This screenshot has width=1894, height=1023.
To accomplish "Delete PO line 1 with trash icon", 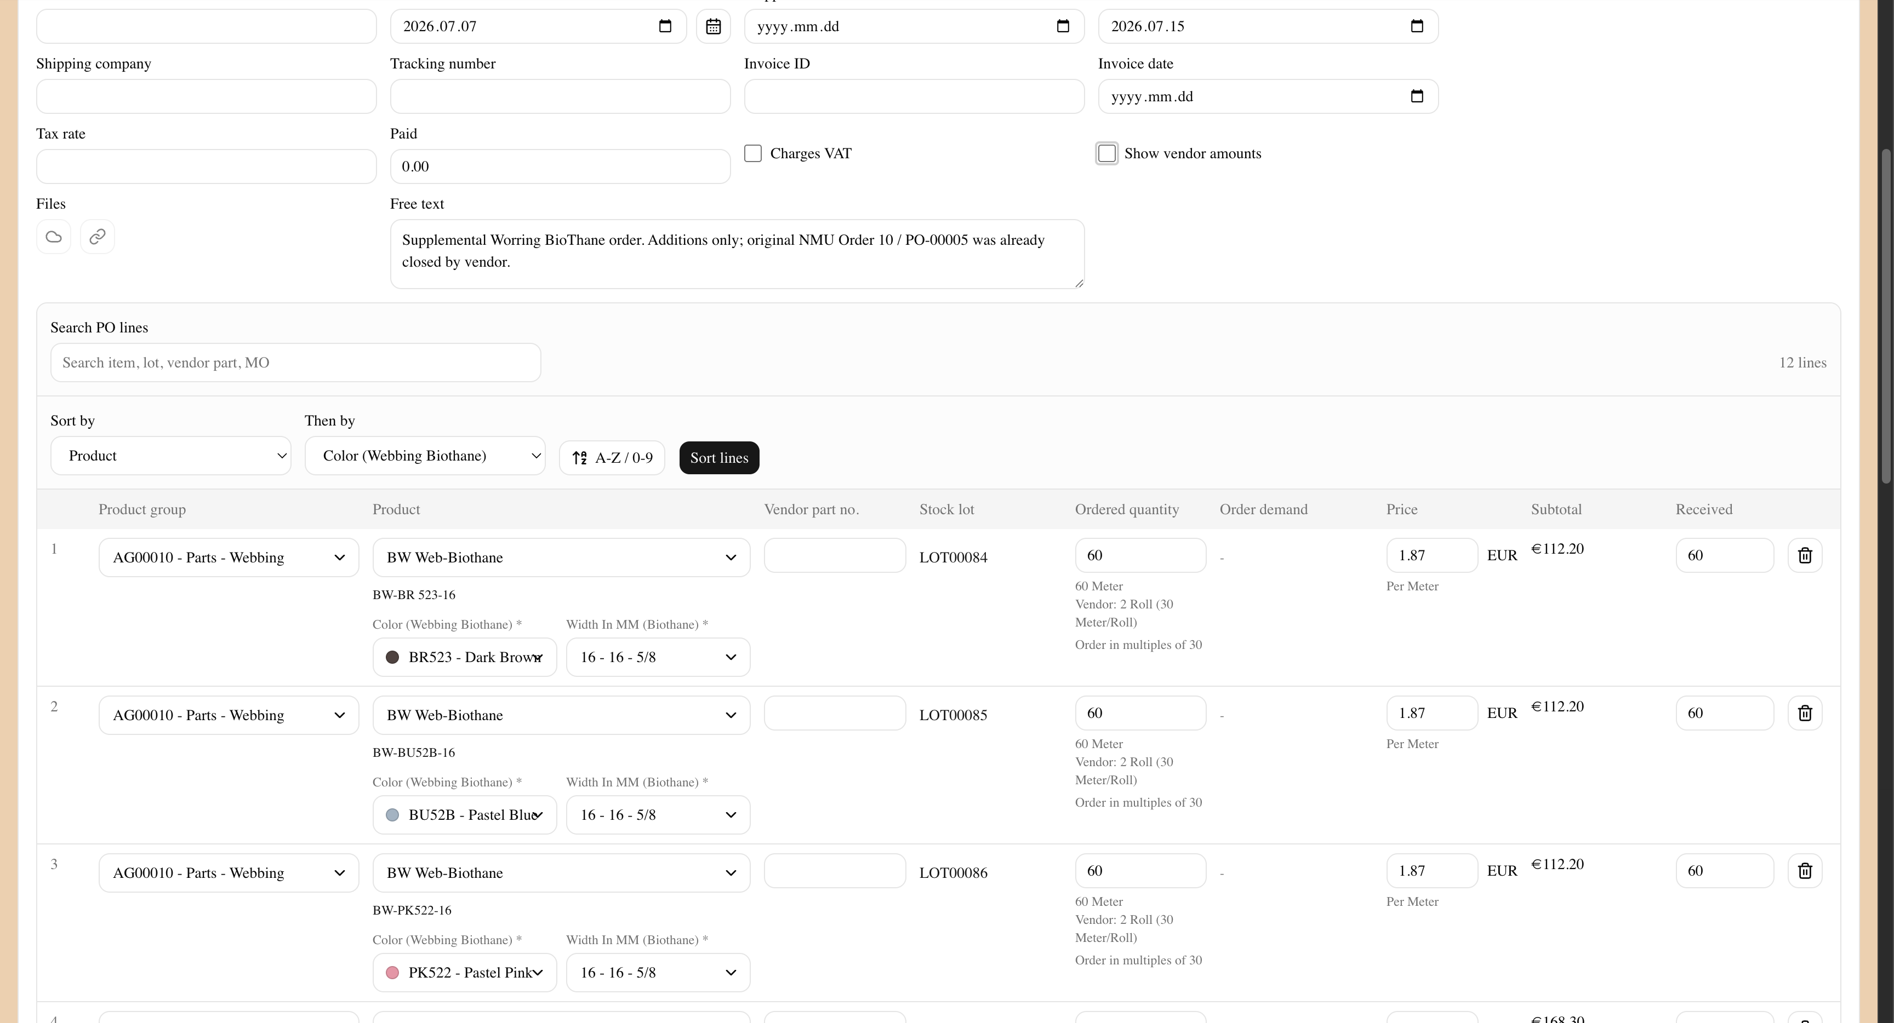I will 1805,556.
